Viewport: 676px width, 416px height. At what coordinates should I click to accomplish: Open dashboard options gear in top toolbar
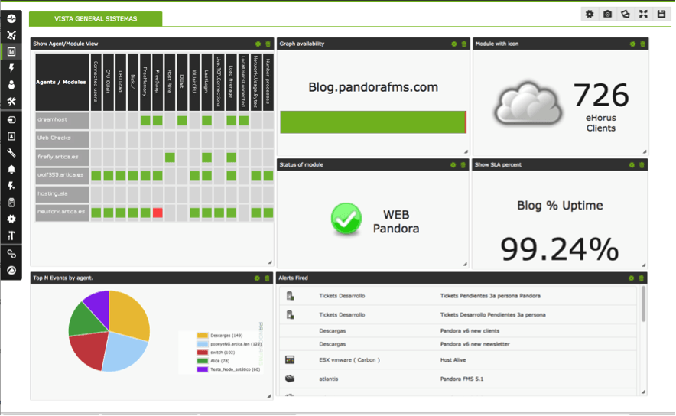(x=590, y=15)
